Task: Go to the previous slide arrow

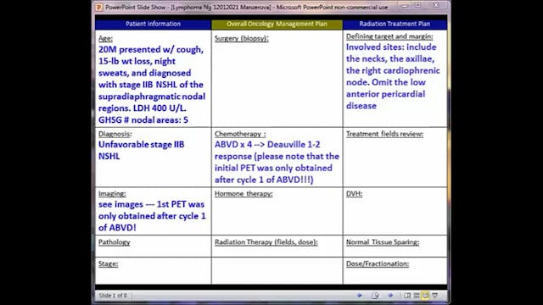Action: click(360, 296)
